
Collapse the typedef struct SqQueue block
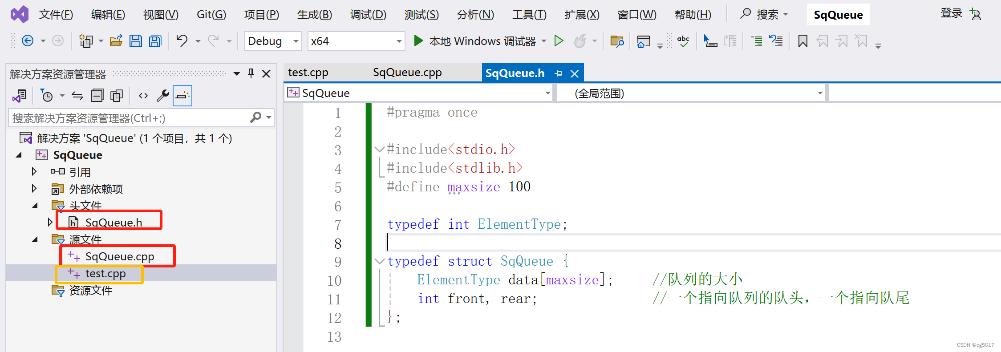[x=379, y=261]
